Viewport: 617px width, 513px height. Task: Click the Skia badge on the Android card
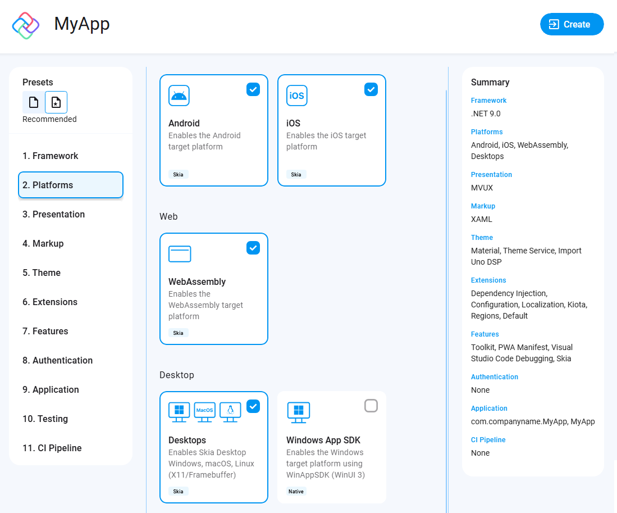[x=178, y=174]
